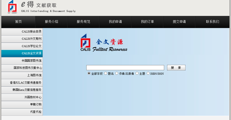
Task: Select the ISBN/ISSN radio button
Action: pos(148,73)
